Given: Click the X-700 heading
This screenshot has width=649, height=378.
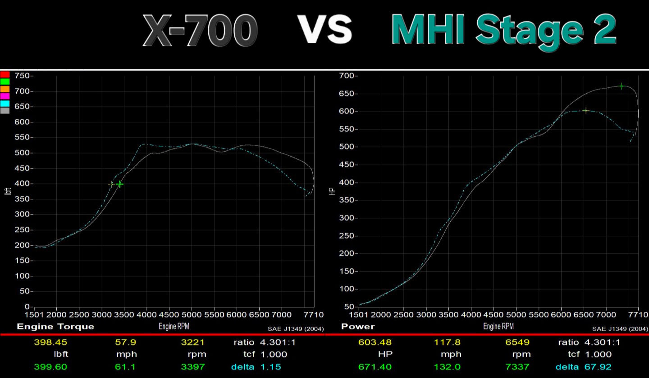Looking at the screenshot, I should click(201, 31).
